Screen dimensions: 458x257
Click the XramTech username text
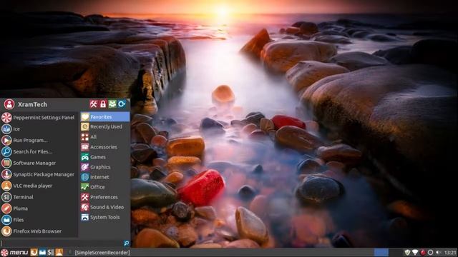[x=32, y=104]
